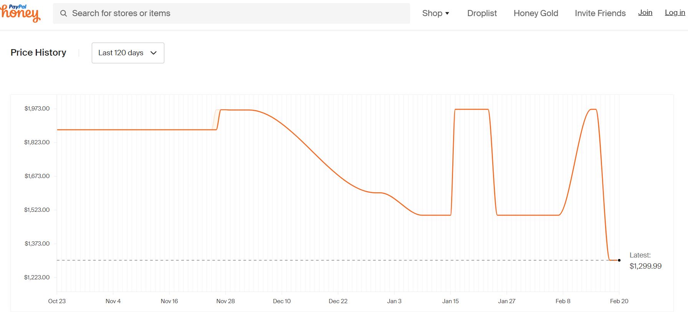
Task: Click the latest price black dot marker
Action: 619,260
